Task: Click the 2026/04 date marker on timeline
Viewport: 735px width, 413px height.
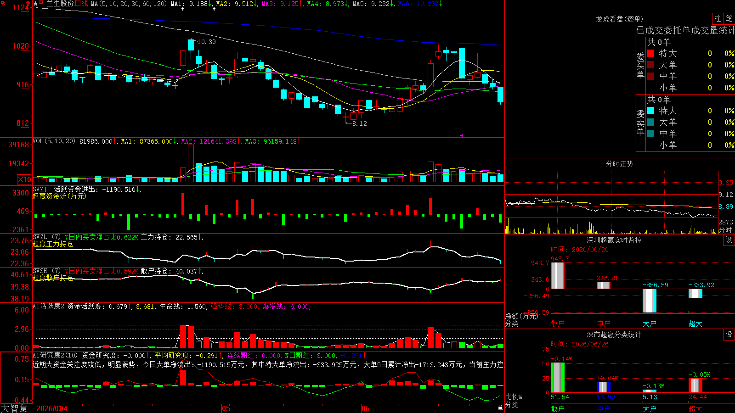Action: click(x=52, y=408)
